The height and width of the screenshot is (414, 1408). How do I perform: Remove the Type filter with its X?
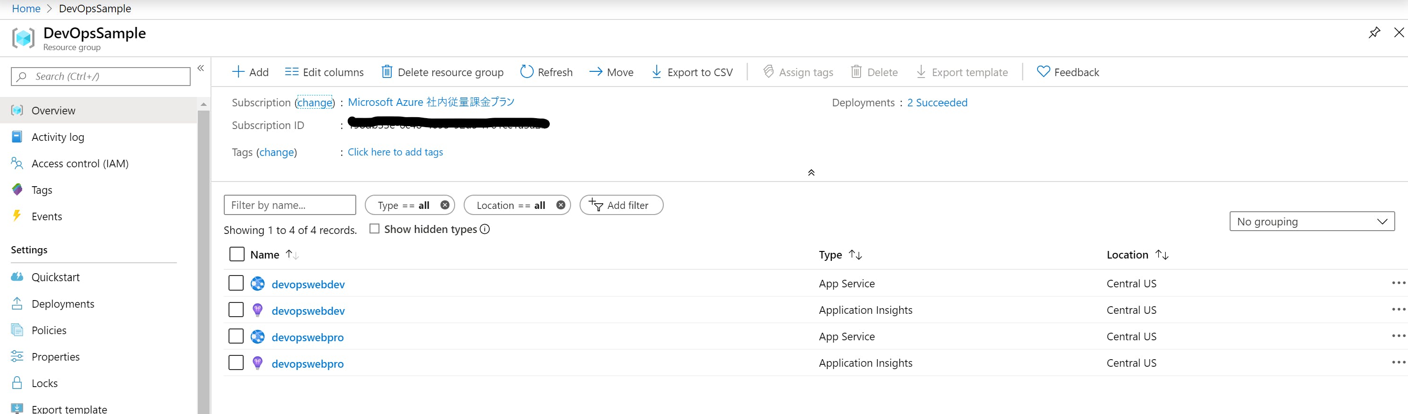[445, 205]
